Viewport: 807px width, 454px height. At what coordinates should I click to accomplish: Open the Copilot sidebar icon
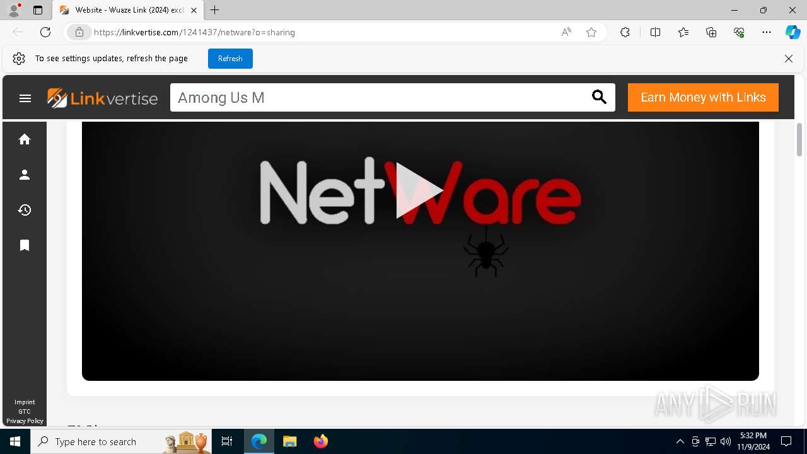point(792,32)
